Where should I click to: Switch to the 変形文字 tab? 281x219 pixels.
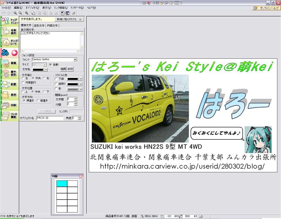[39, 26]
